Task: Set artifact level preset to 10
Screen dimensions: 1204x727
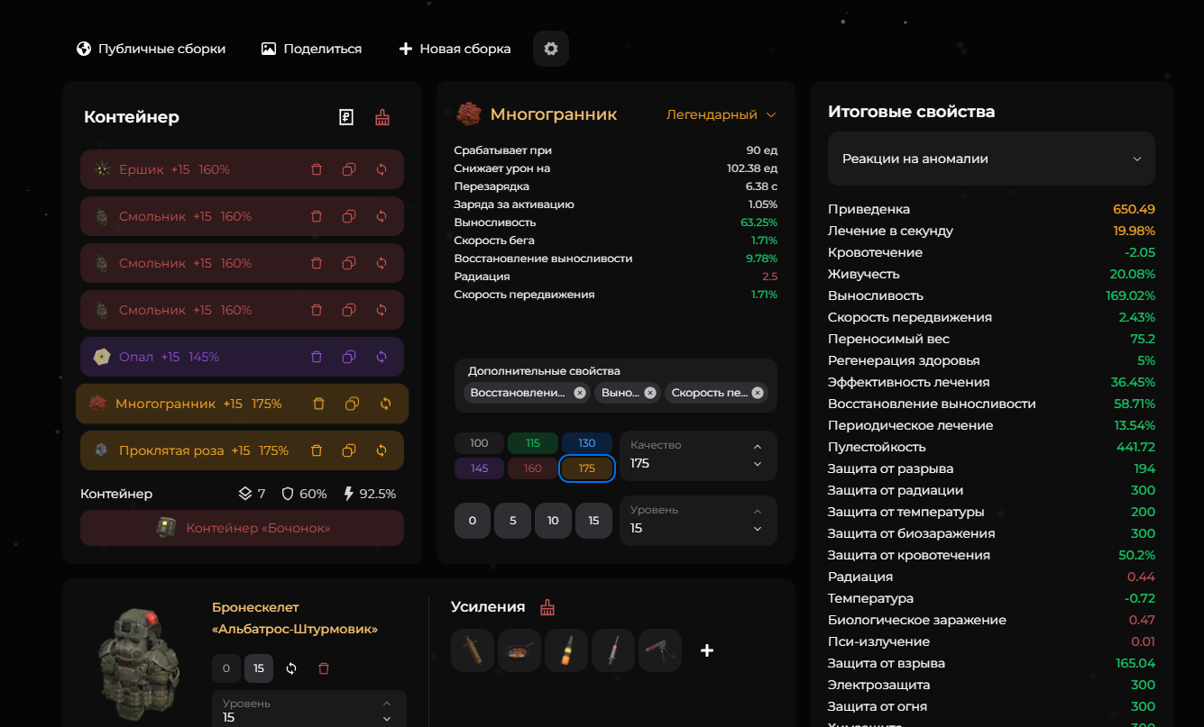Action: click(553, 521)
